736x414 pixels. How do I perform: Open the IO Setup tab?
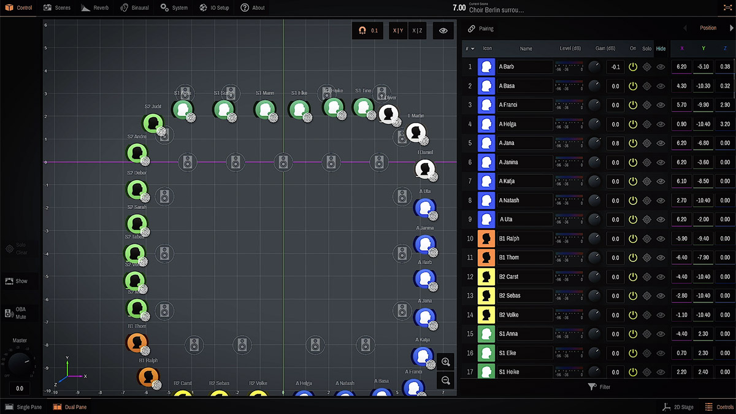(x=214, y=8)
